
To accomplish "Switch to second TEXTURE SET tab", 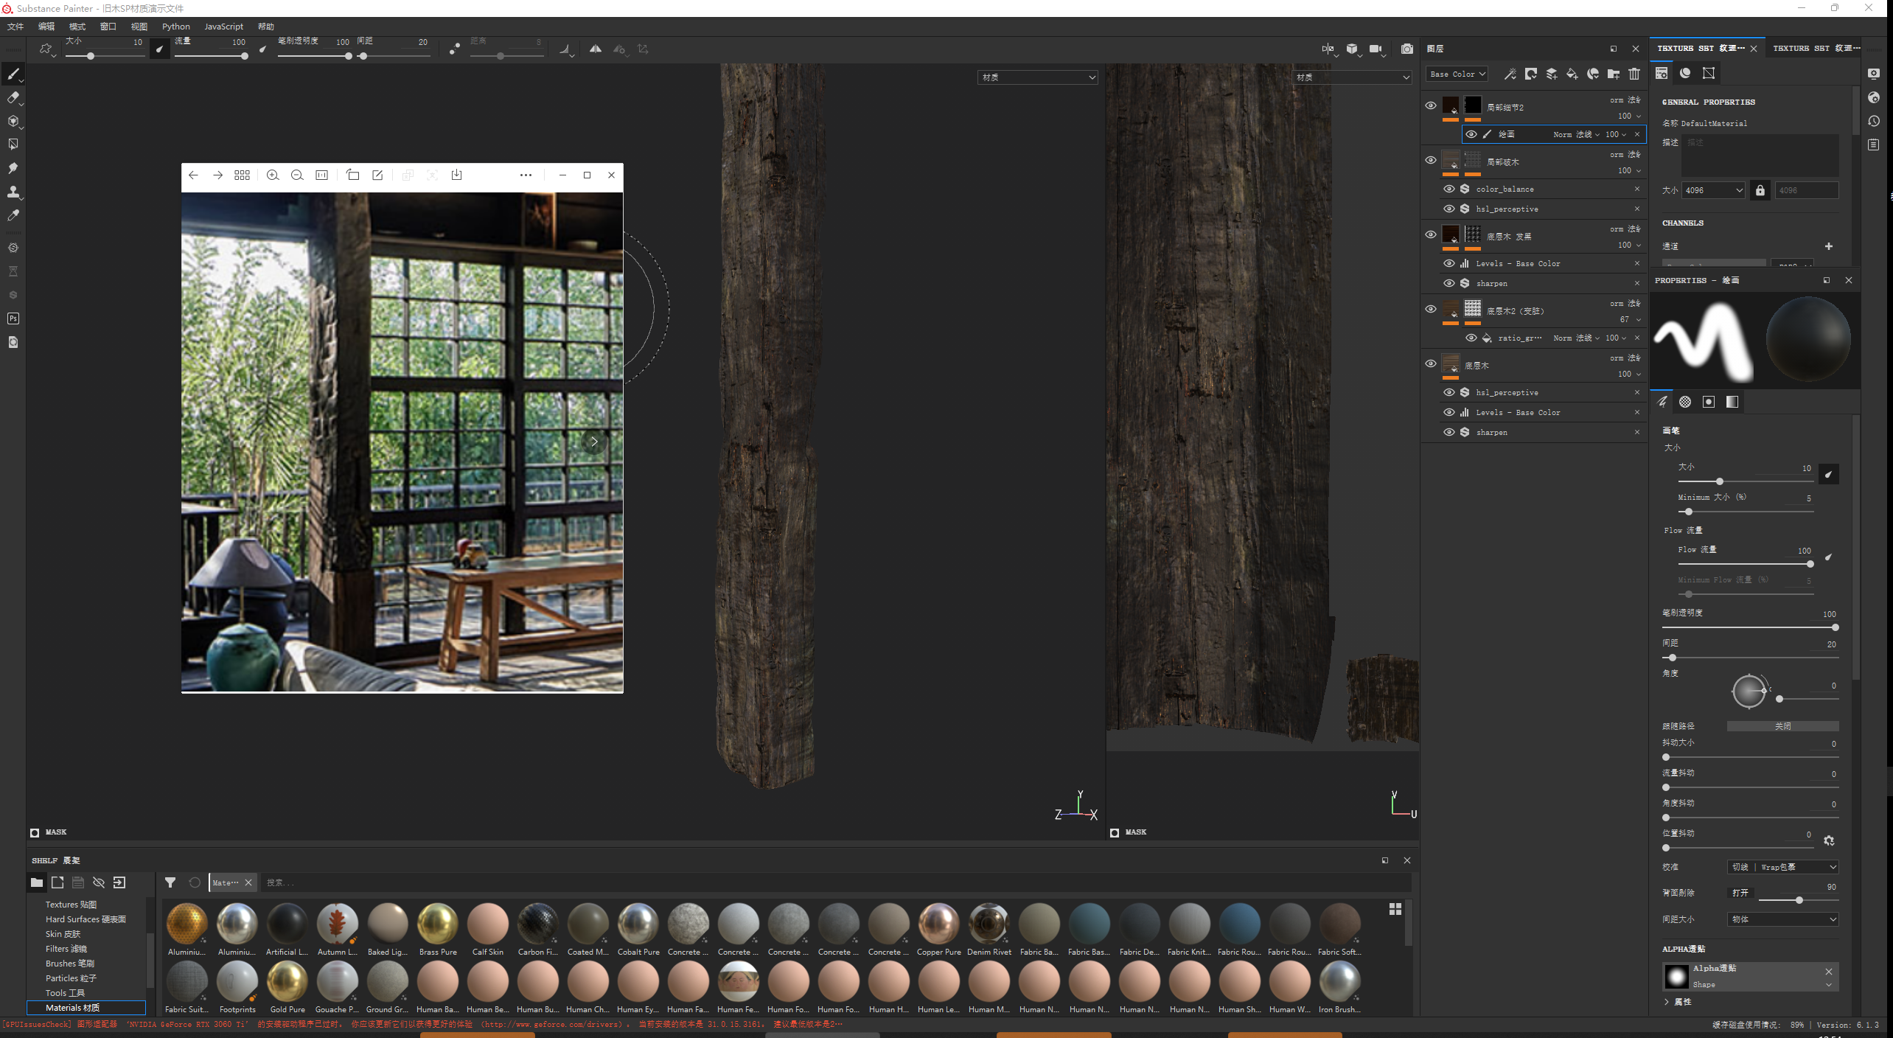I will point(1814,48).
